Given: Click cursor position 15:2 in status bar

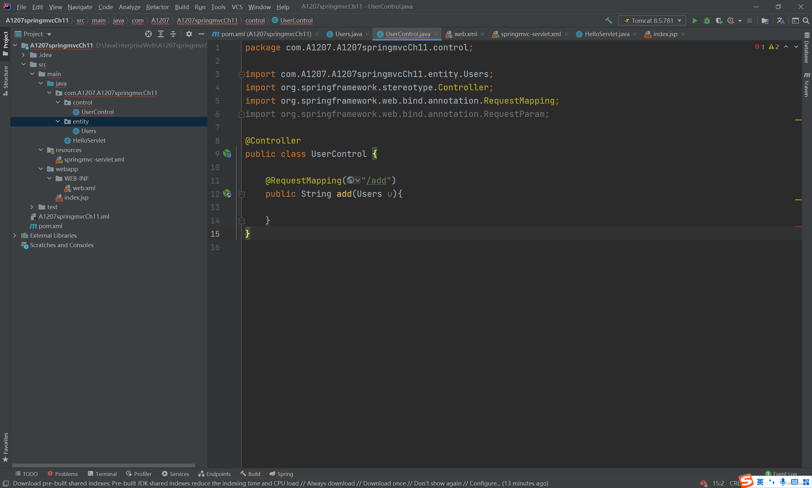Looking at the screenshot, I should [718, 483].
